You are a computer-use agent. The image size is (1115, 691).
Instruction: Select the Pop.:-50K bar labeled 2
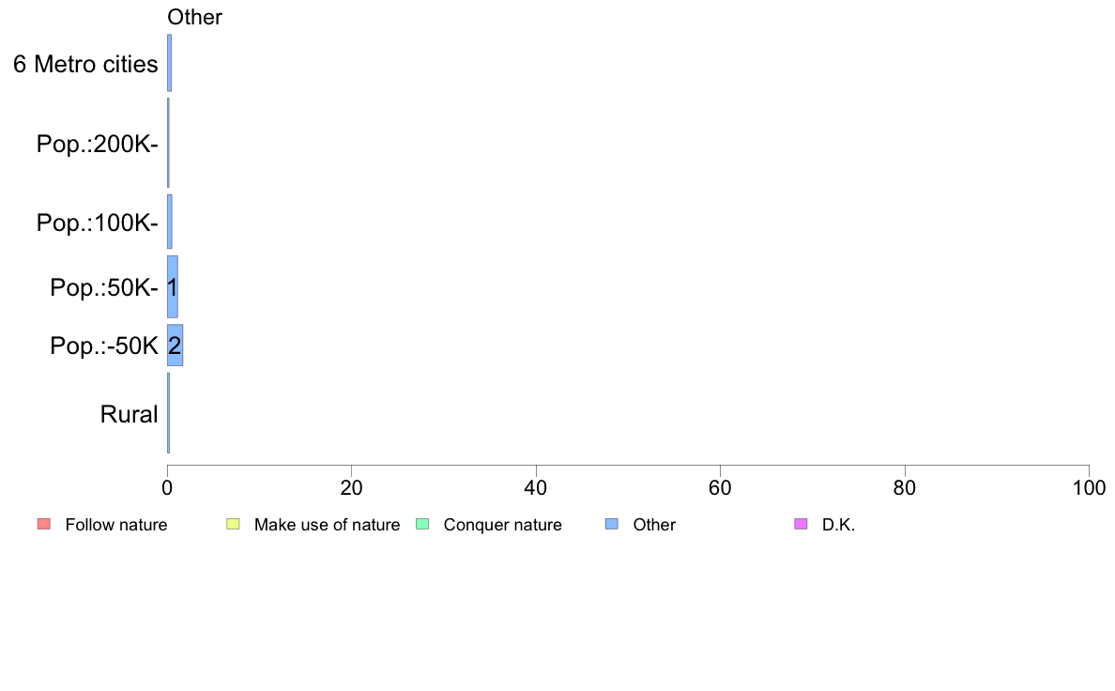[175, 345]
